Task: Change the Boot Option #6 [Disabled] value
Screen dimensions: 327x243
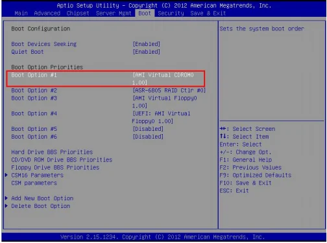Action: [x=148, y=137]
